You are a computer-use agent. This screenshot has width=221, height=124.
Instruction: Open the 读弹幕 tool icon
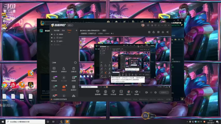tap(73, 79)
